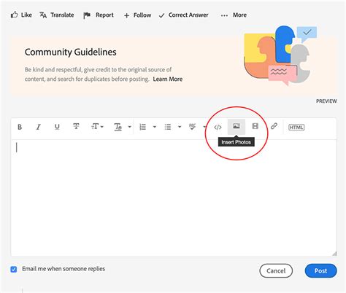Click the Learn More link
This screenshot has height=293, width=346.
coord(168,79)
